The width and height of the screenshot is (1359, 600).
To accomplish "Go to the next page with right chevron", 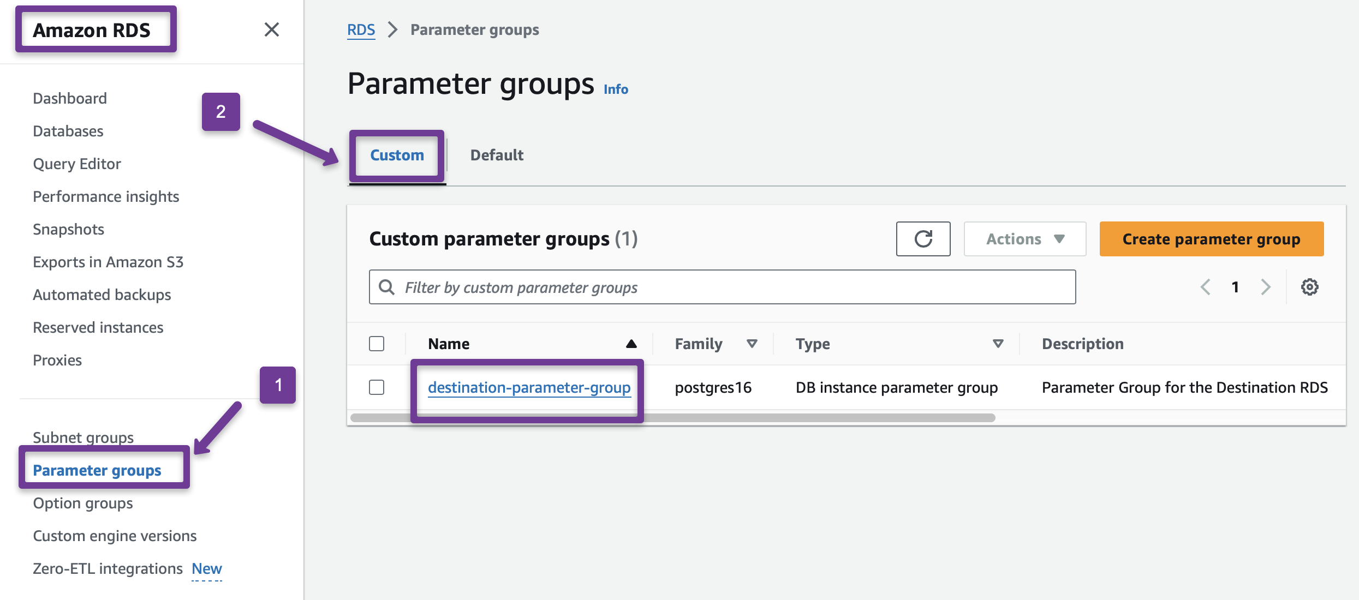I will coord(1266,286).
